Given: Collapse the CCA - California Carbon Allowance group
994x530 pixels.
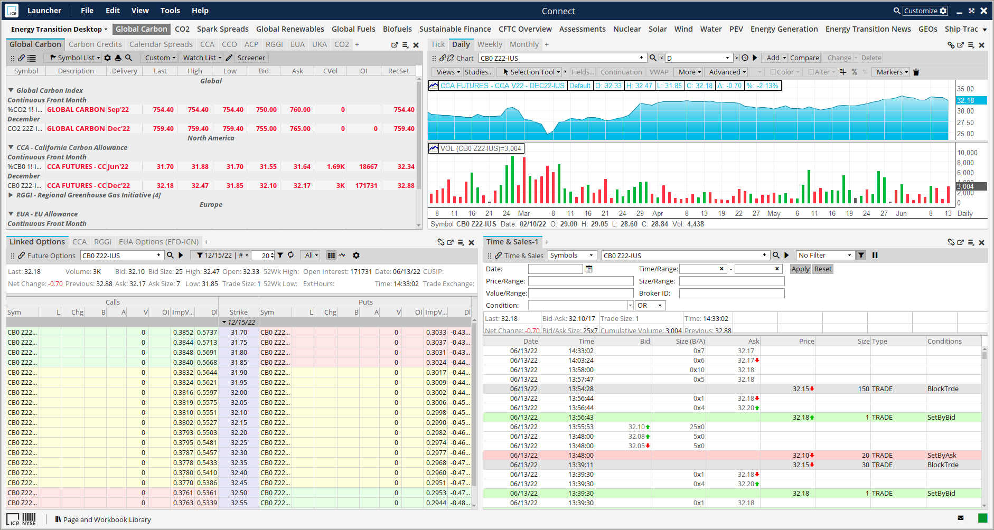Looking at the screenshot, I should tap(11, 148).
